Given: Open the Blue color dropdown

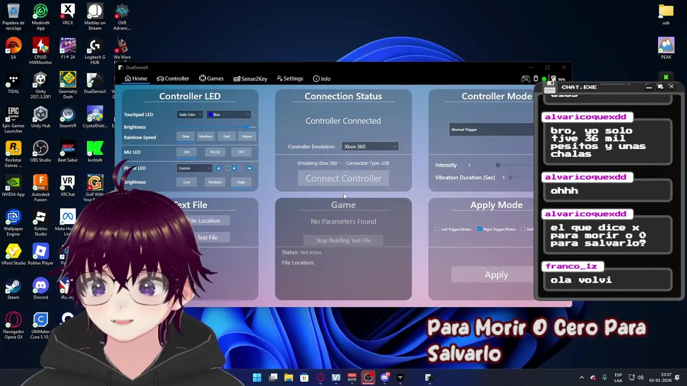Looking at the screenshot, I should tap(229, 114).
